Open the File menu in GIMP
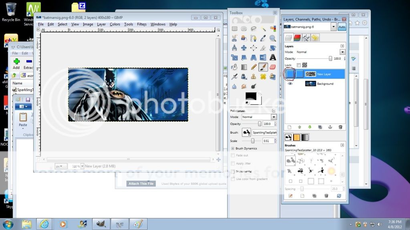This screenshot has width=410, height=230. coord(41,24)
